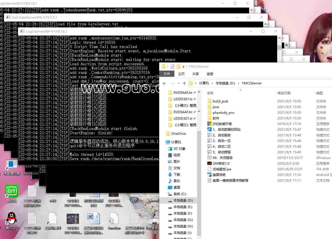Expand the 本地磁盘 (D:) breadcrumb chevron
Image resolution: width=332 pixels, height=239 pixels.
[x=238, y=83]
